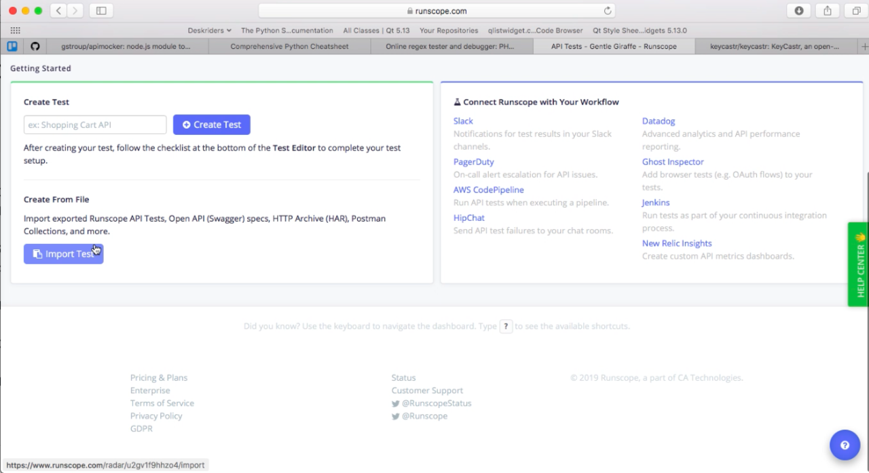Viewport: 869px width, 473px height.
Task: Focus the test name input field
Action: tap(95, 125)
